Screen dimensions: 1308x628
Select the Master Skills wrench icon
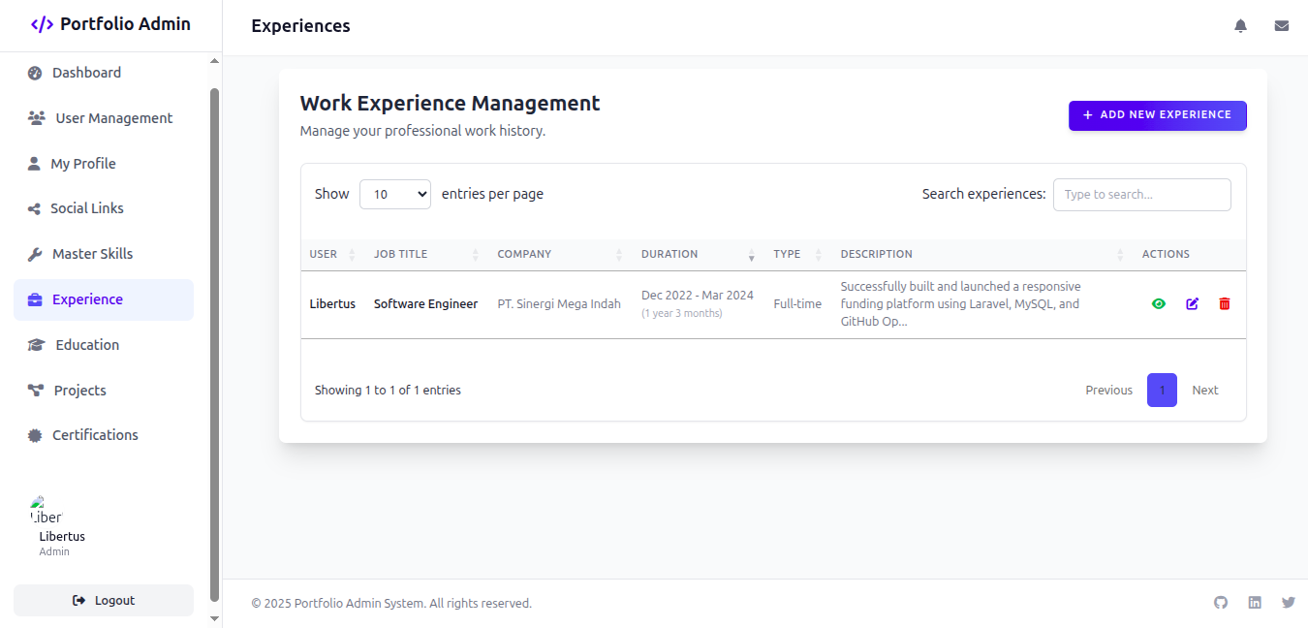click(35, 253)
